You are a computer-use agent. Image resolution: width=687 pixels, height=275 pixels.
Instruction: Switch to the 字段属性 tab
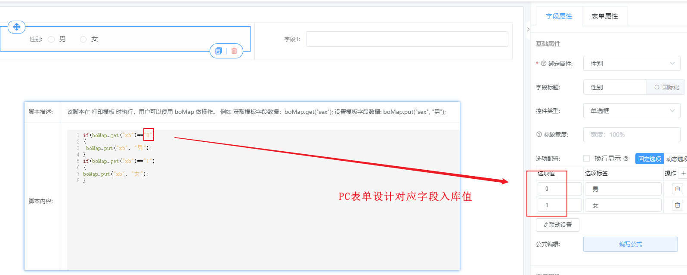559,16
